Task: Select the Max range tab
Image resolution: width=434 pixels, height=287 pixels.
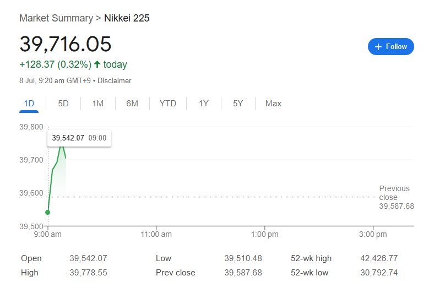Action: (273, 104)
